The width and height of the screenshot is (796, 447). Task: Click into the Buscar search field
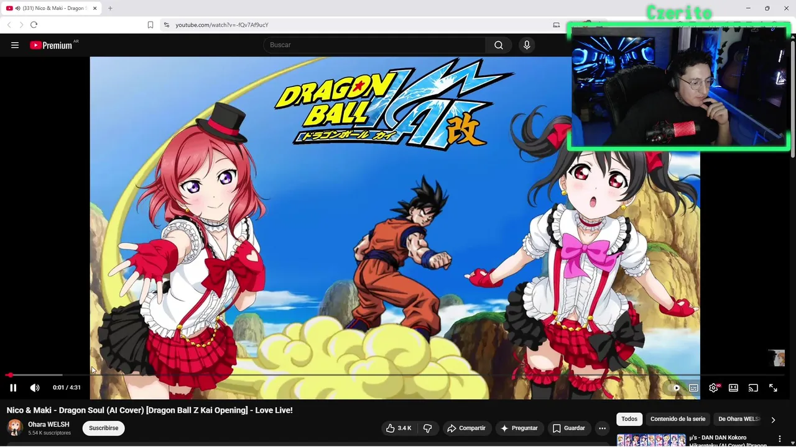coord(374,45)
